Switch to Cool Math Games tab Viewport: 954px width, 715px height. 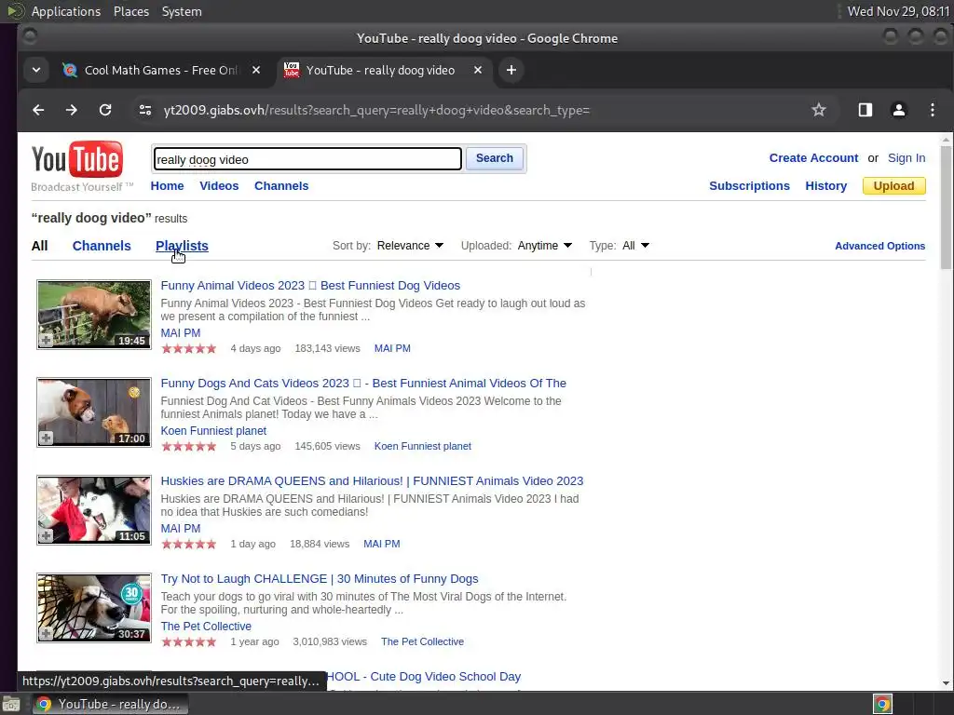coord(162,70)
